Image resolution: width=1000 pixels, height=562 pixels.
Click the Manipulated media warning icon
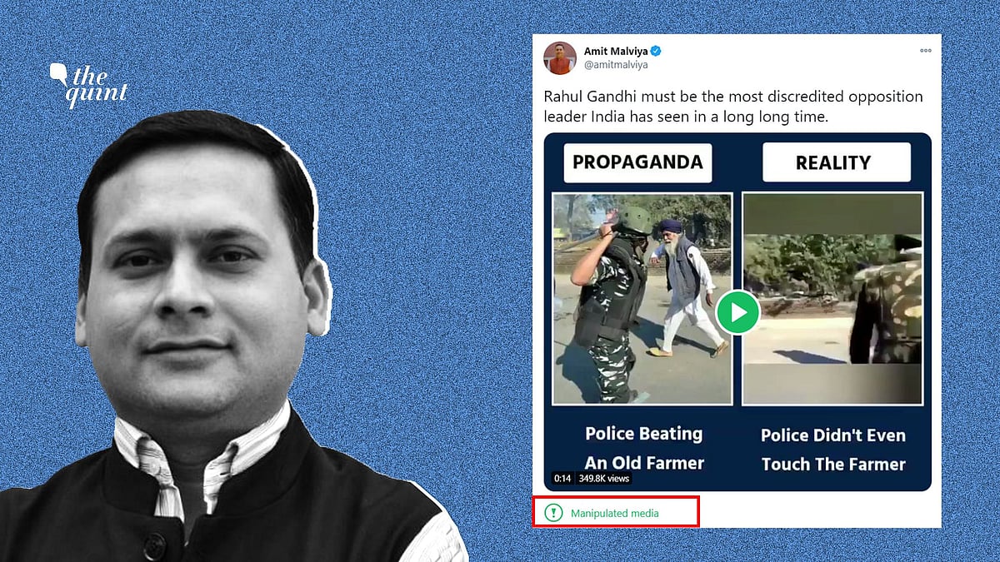[x=553, y=513]
